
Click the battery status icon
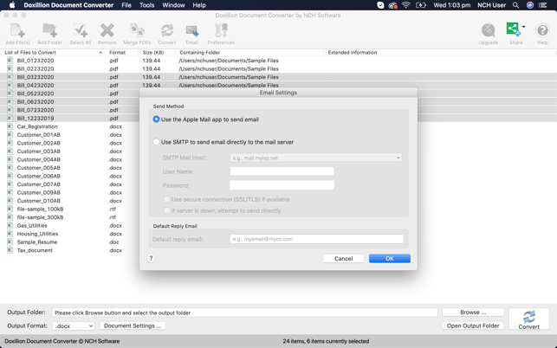pos(421,5)
